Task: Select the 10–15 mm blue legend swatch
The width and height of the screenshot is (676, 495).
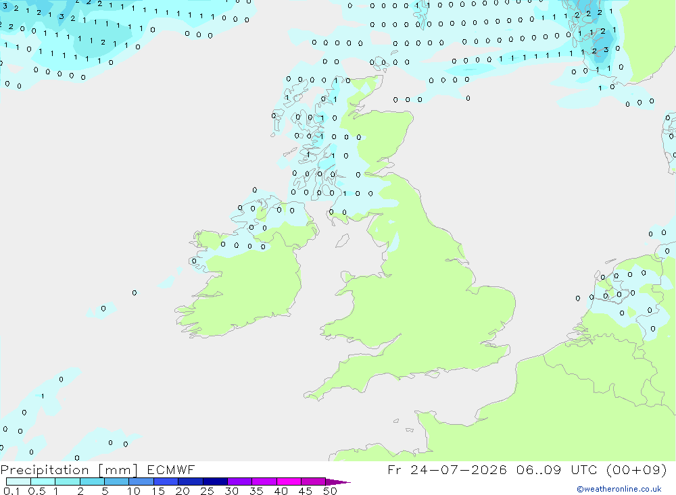Action: (x=141, y=481)
